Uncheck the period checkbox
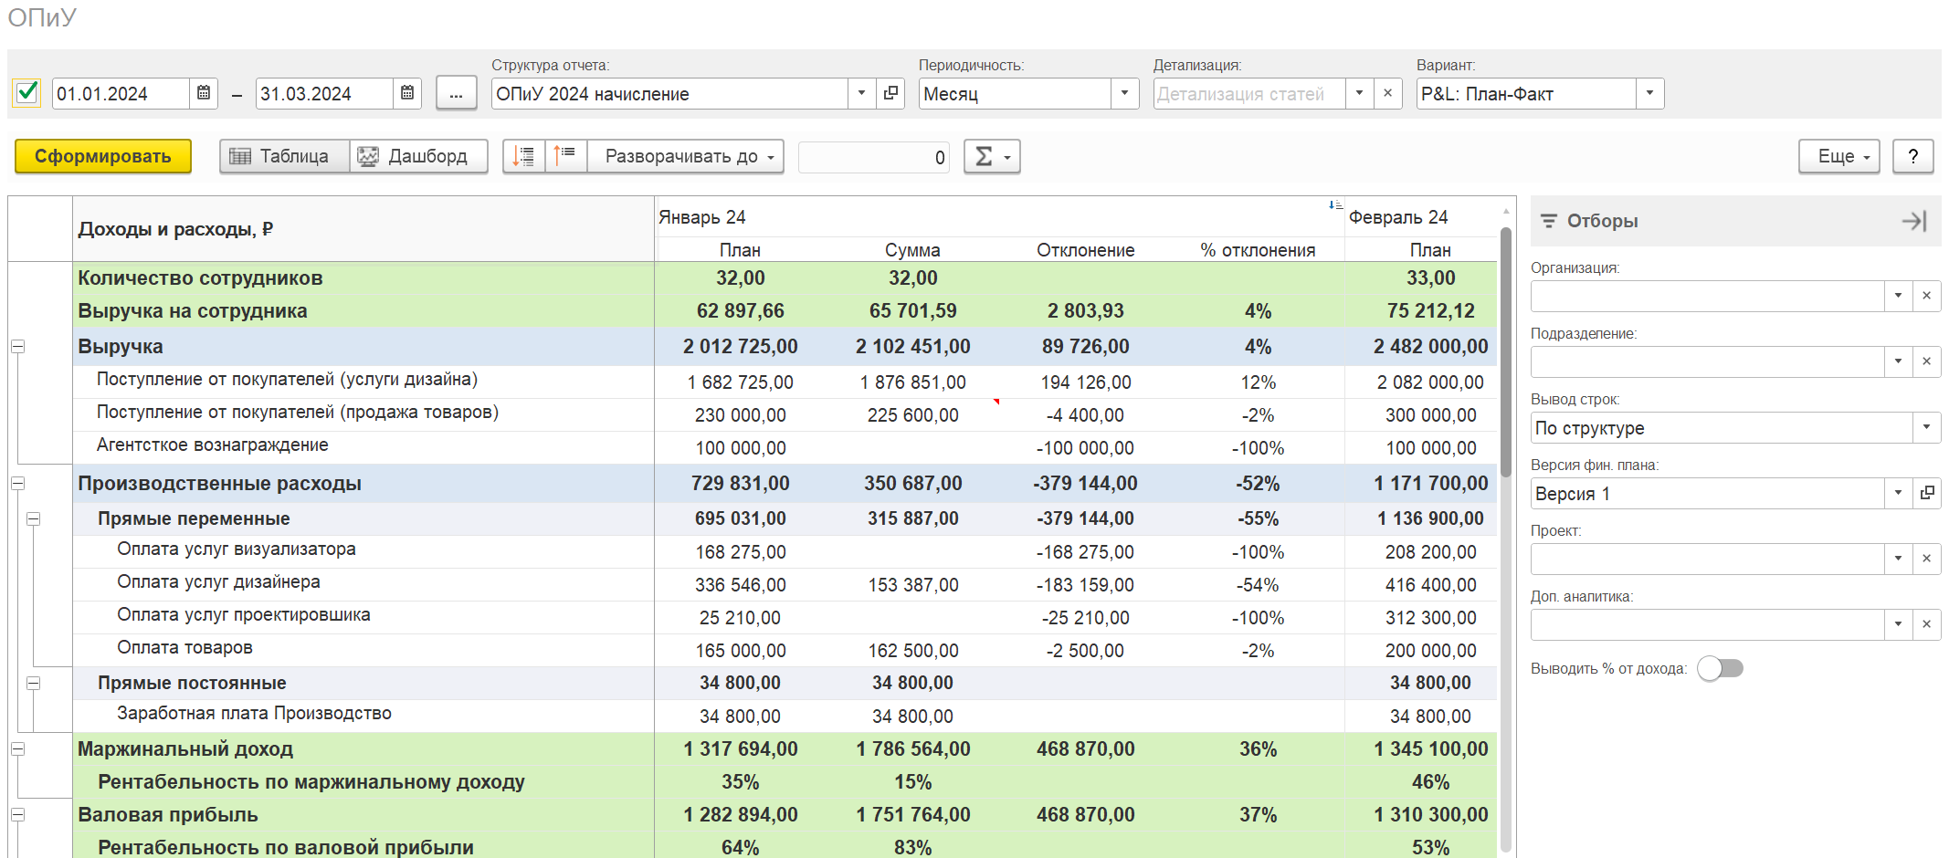 click(27, 92)
